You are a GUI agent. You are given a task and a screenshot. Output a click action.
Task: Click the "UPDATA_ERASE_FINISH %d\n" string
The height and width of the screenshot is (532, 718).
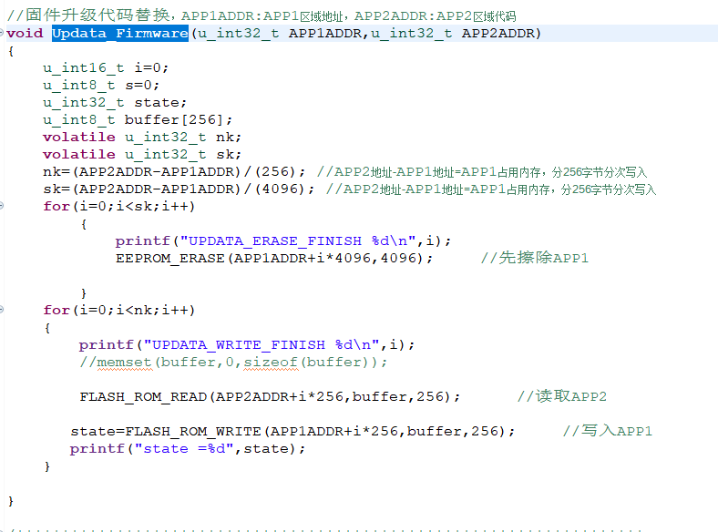coord(301,241)
